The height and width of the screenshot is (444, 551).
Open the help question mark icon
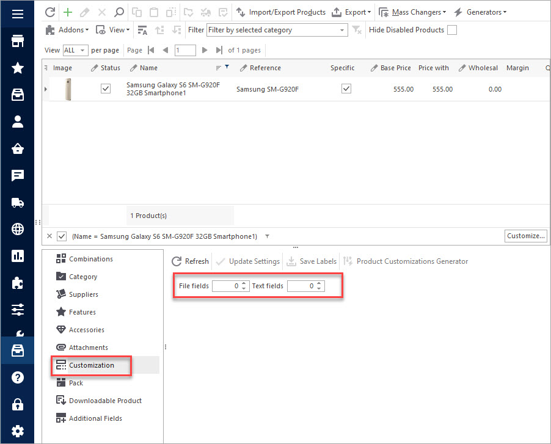[18, 377]
